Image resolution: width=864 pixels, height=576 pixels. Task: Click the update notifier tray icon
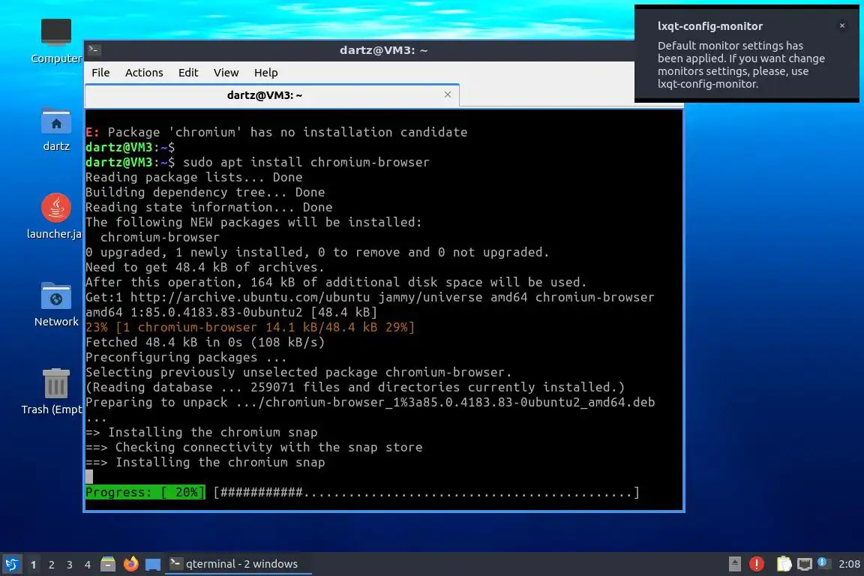point(823,563)
